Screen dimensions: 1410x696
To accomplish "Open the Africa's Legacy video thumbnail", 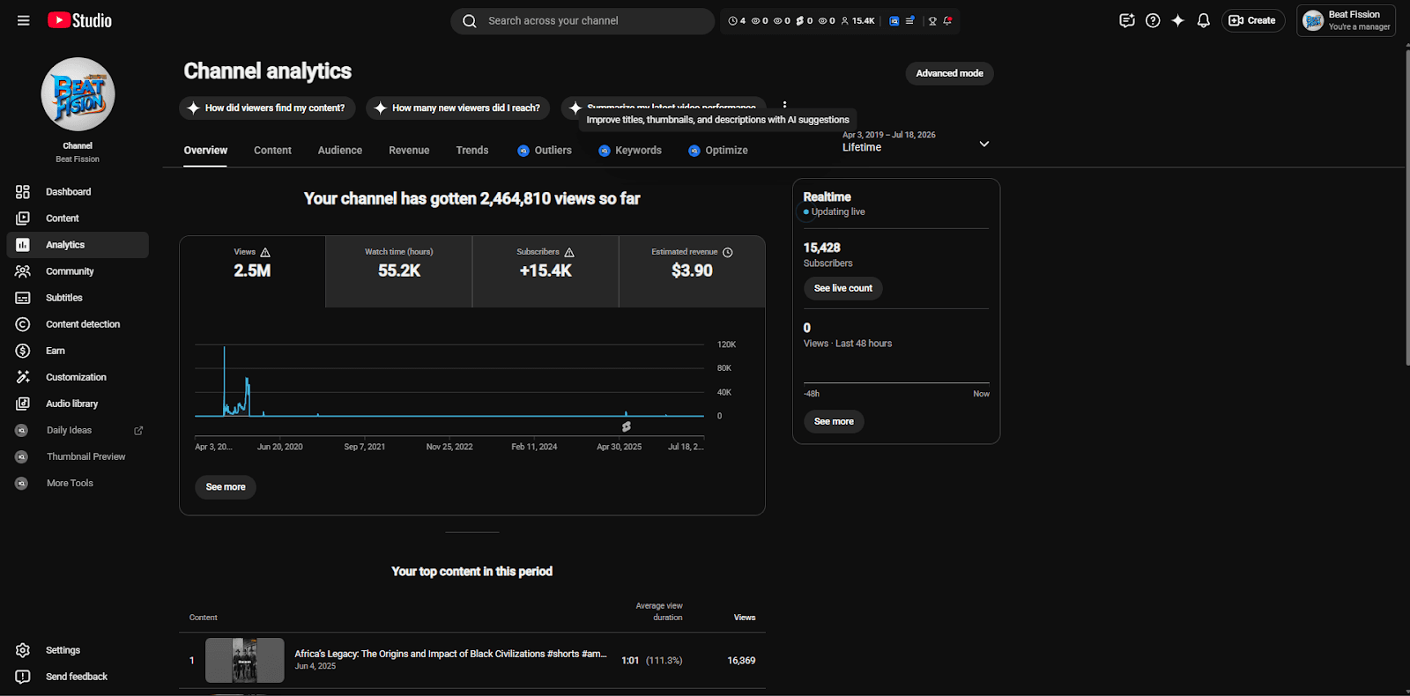I will (x=245, y=660).
